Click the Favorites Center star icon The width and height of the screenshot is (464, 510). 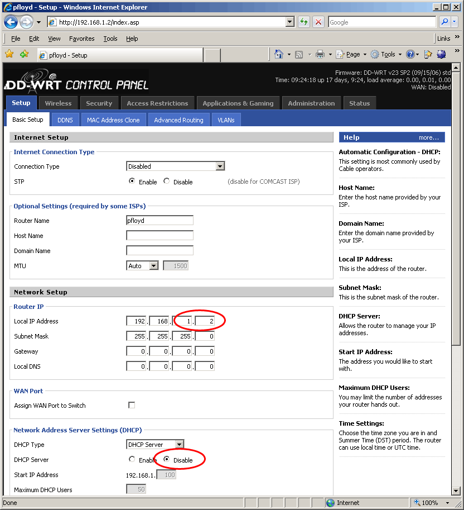pyautogui.click(x=9, y=54)
